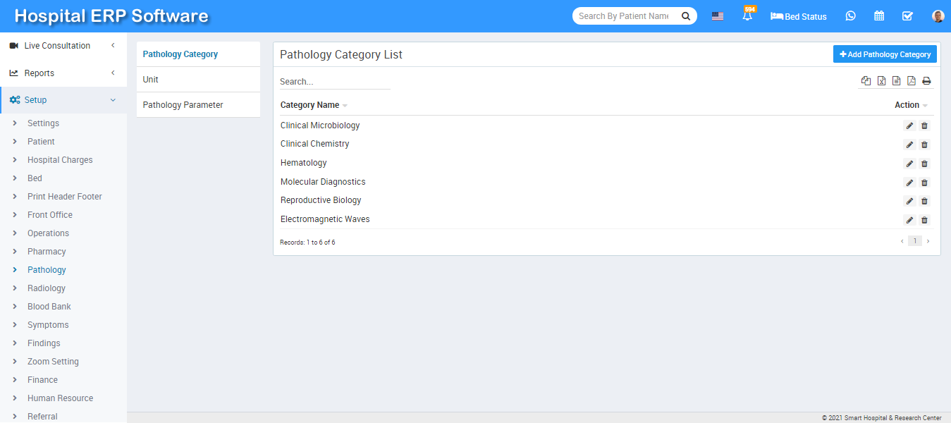Edit the Clinical Microbiology category
The width and height of the screenshot is (951, 423).
tap(909, 126)
